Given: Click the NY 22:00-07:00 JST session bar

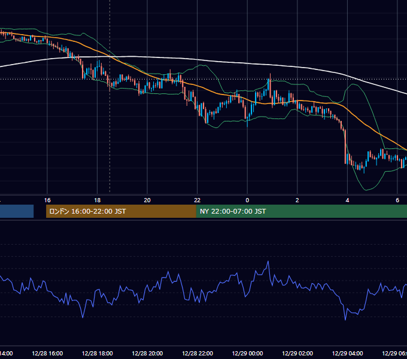Looking at the screenshot, I should tap(301, 211).
